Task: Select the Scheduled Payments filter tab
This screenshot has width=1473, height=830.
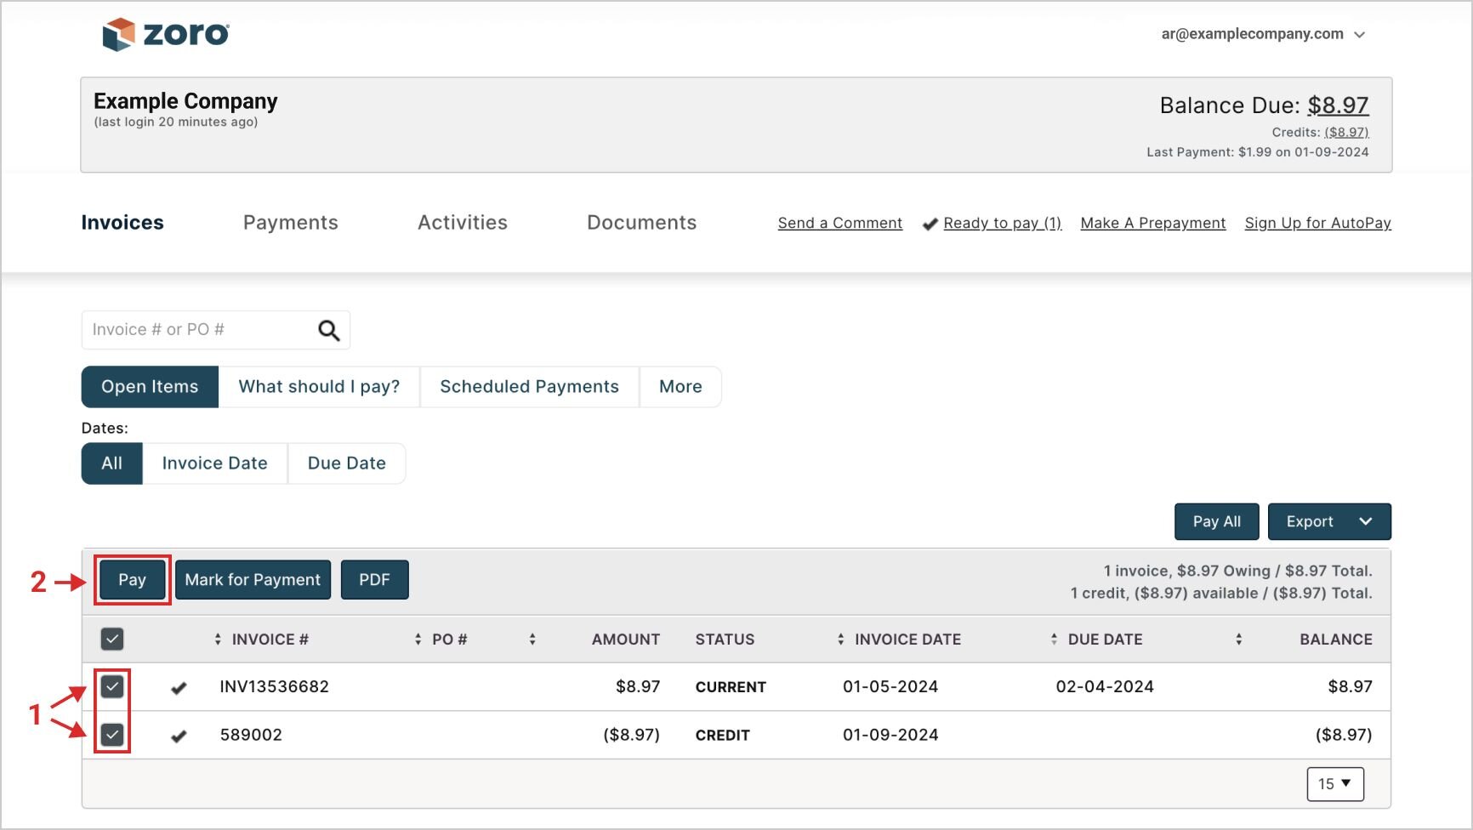Action: 529,387
